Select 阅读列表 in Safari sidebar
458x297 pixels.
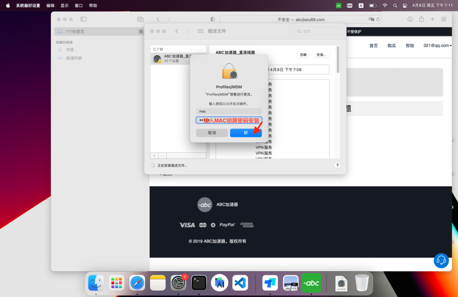pos(74,58)
